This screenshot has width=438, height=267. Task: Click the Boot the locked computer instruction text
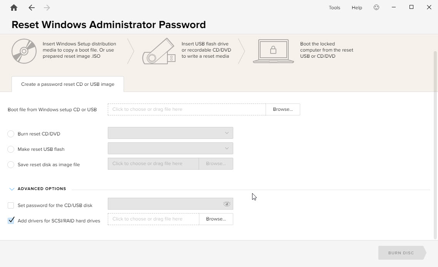(326, 50)
